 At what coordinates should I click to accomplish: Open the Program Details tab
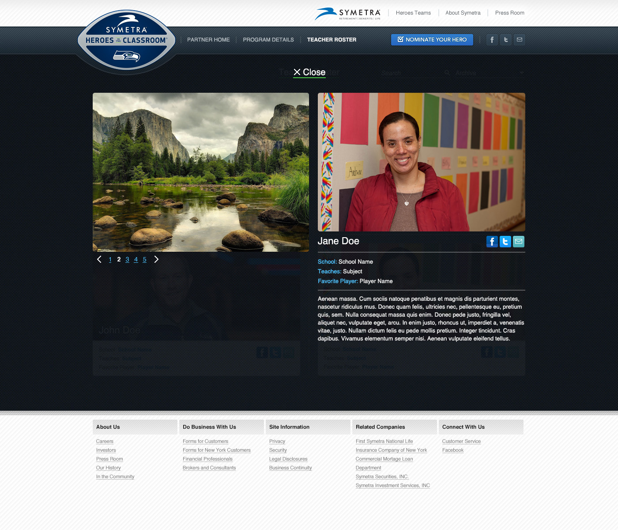[x=268, y=40]
